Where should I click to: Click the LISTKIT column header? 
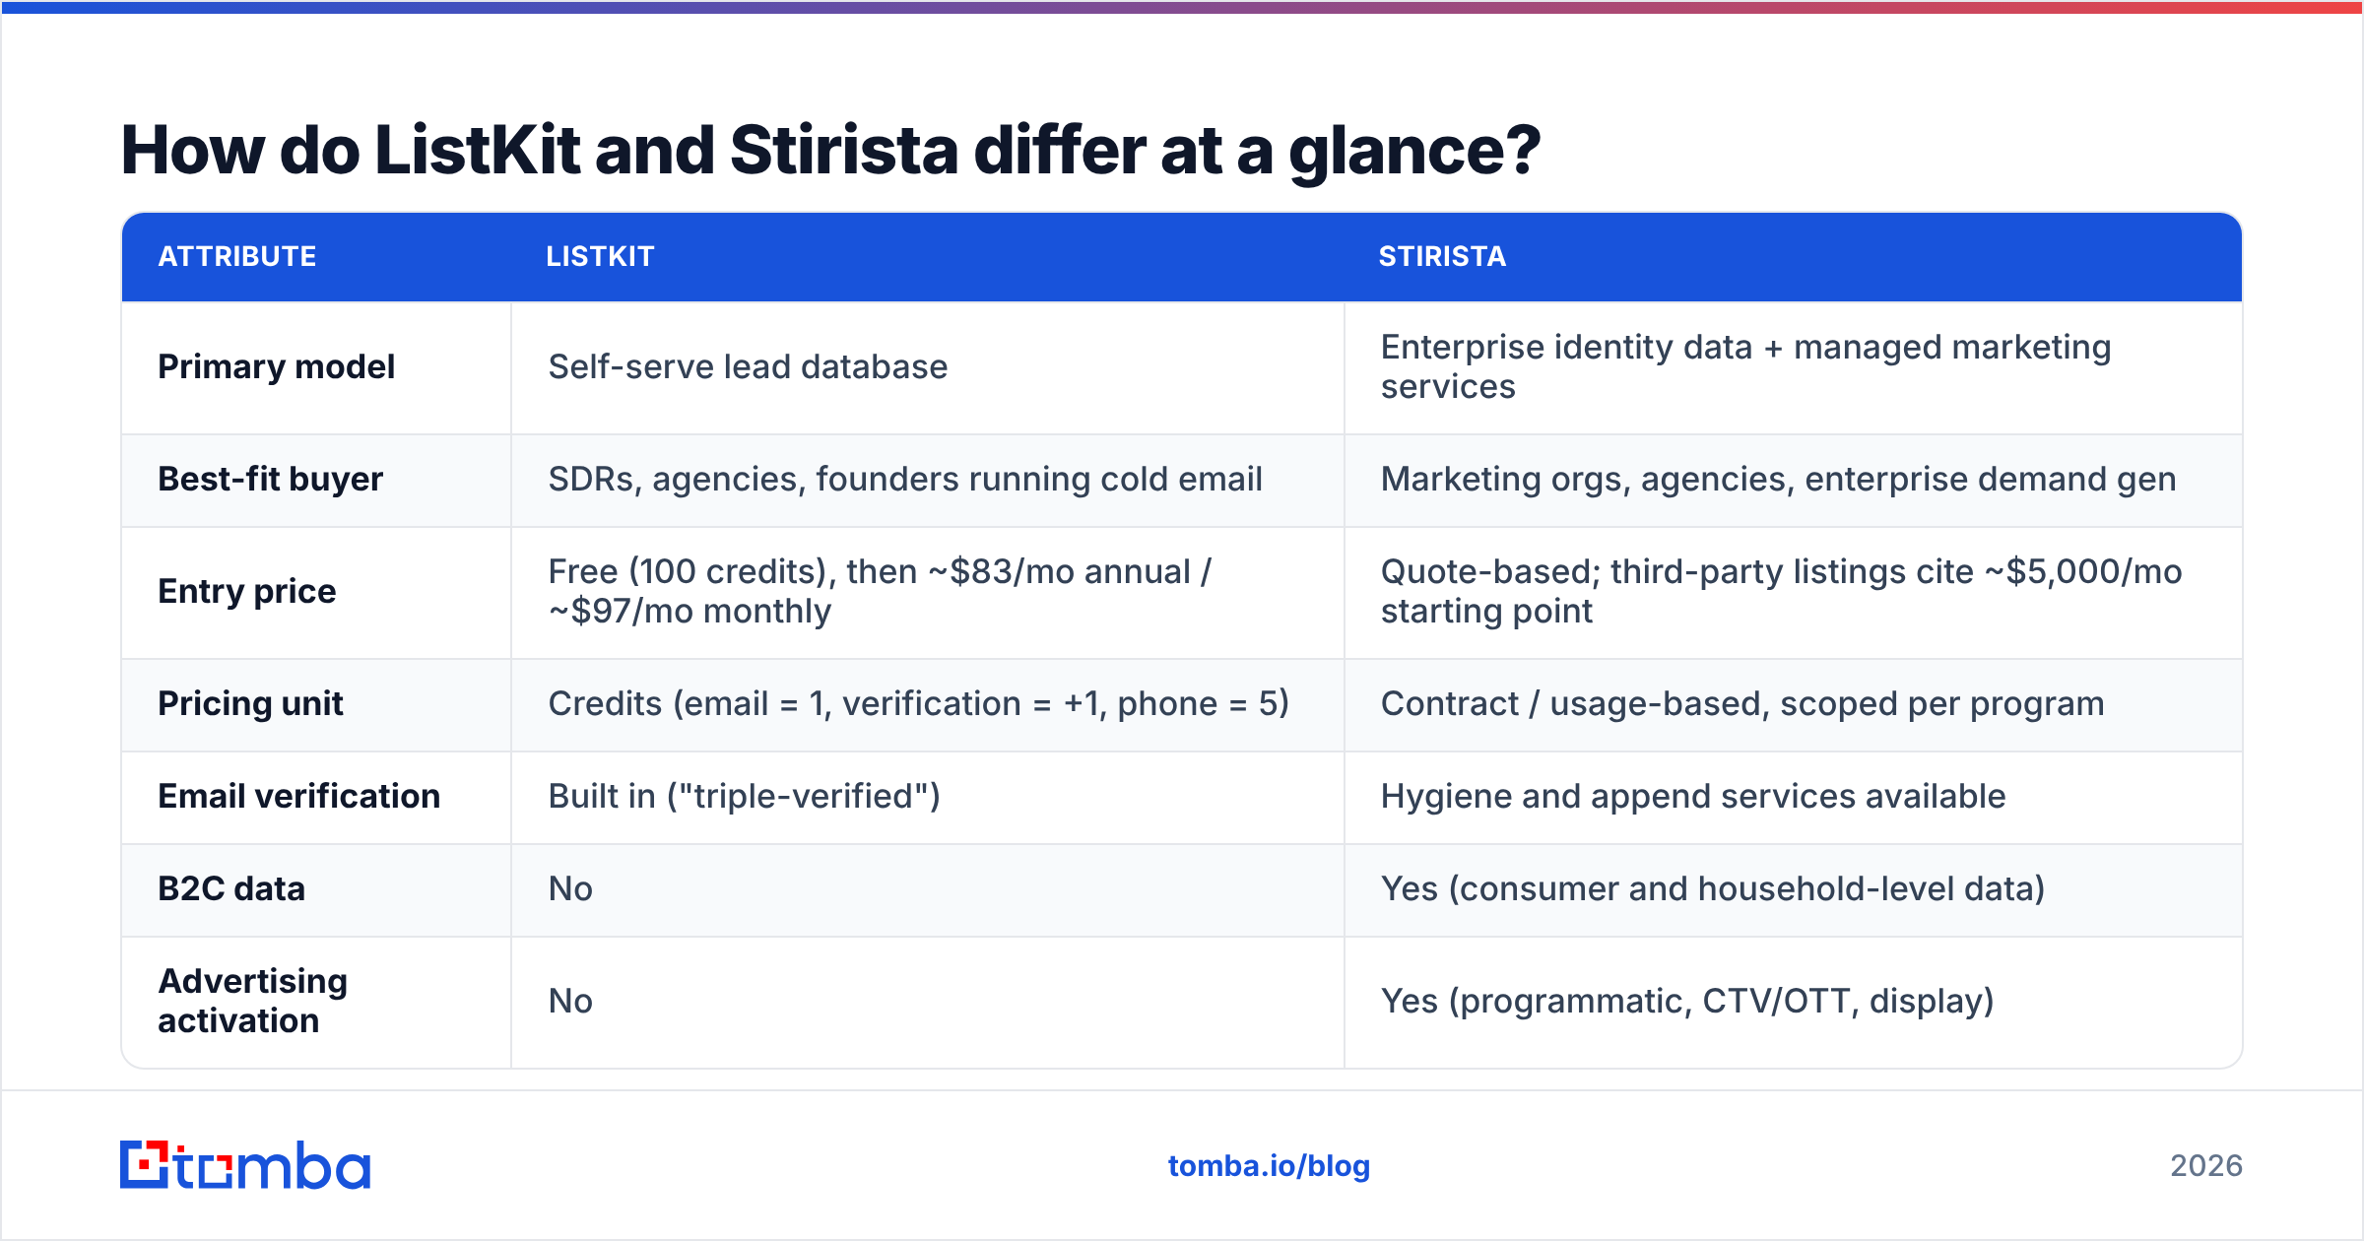tap(600, 257)
